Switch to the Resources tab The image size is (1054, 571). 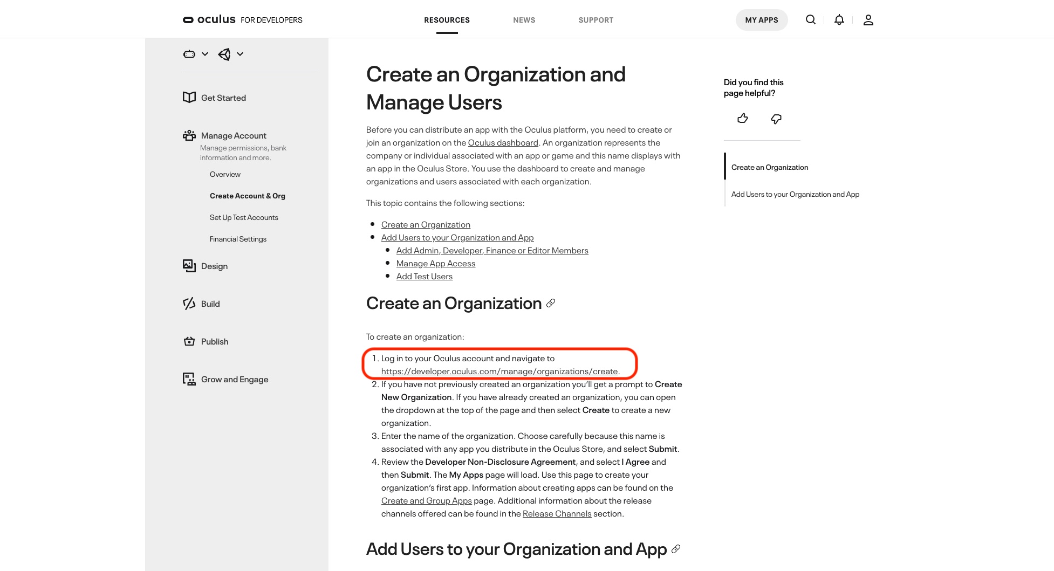click(447, 20)
